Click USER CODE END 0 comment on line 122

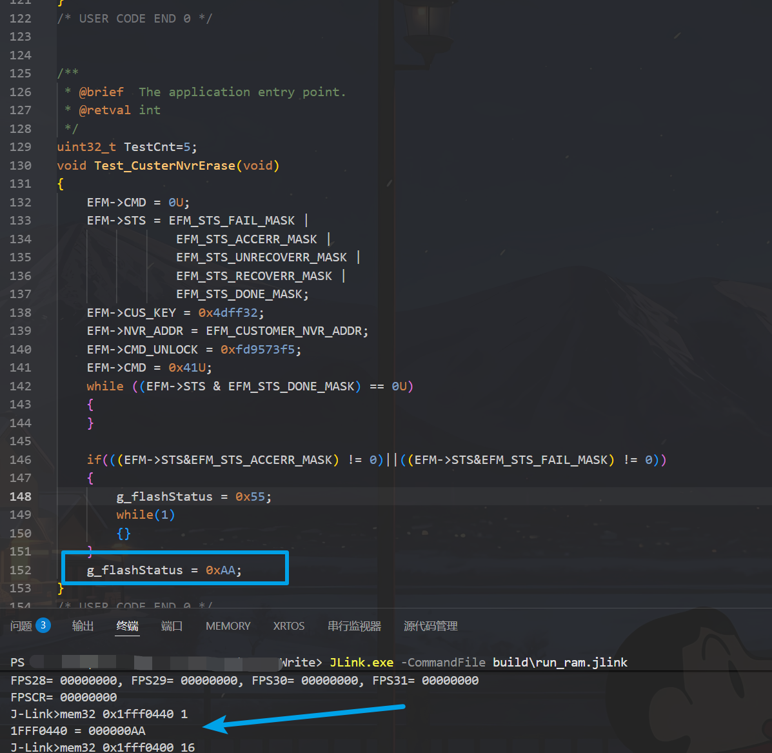tap(135, 19)
